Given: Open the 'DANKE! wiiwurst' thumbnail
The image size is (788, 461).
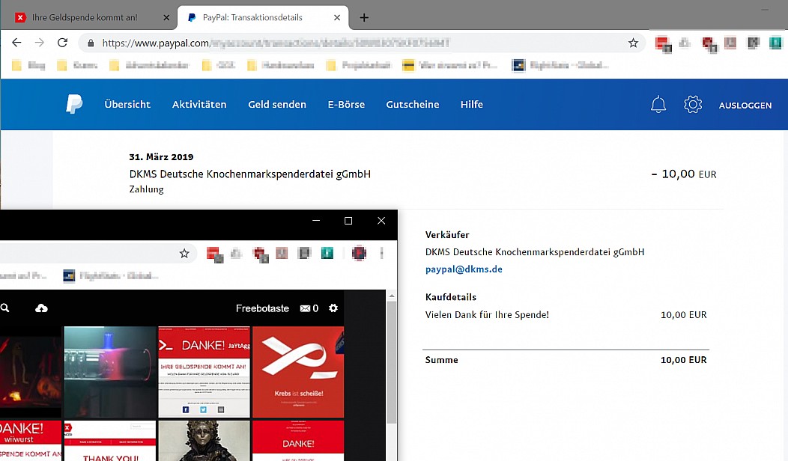Looking at the screenshot, I should [x=31, y=441].
